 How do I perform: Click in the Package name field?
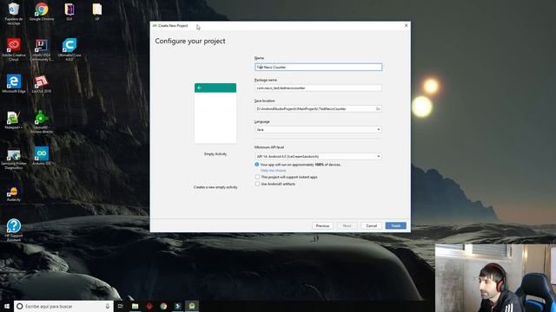(318, 88)
